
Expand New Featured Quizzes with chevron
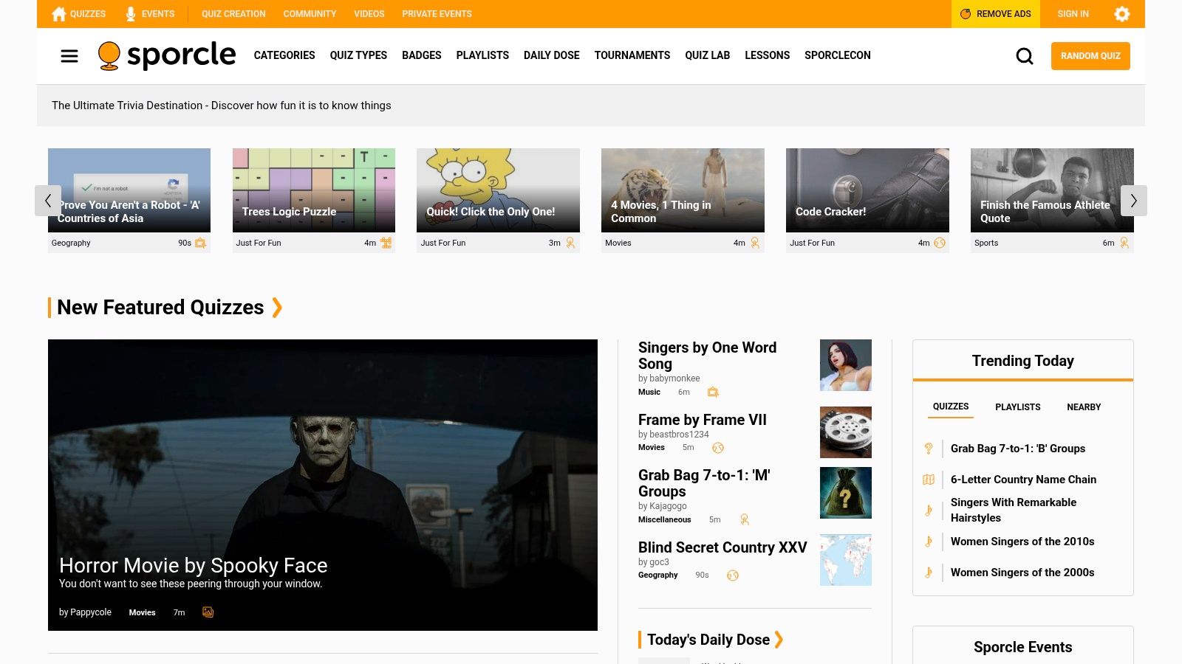277,308
